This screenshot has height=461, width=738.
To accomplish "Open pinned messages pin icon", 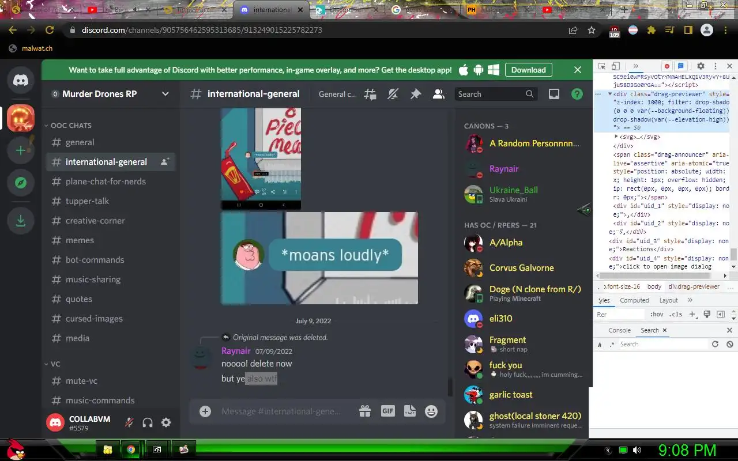I will point(416,94).
